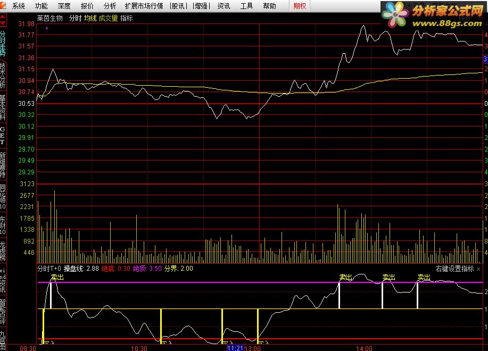
Task: Switch to the GET side tab
Action: (x=3, y=135)
